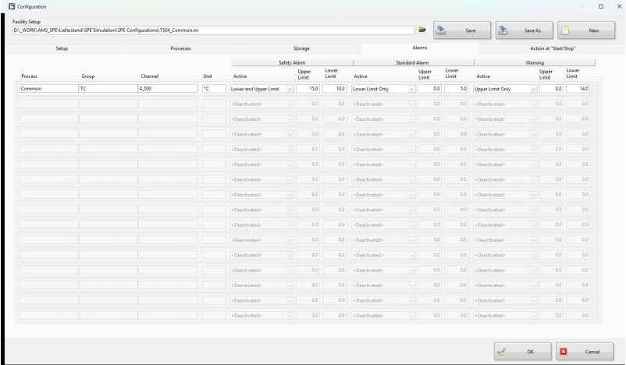Click the Facility Setup file path field

[x=212, y=30]
